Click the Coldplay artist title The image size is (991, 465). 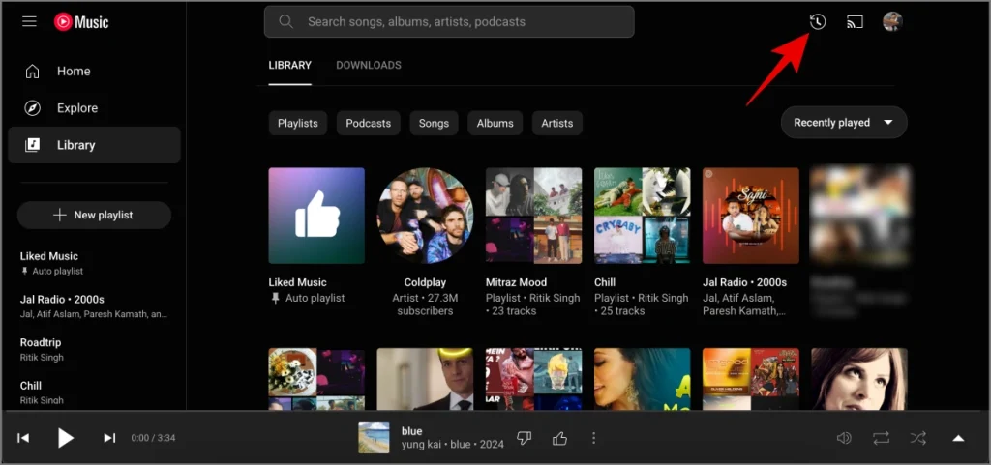click(426, 282)
